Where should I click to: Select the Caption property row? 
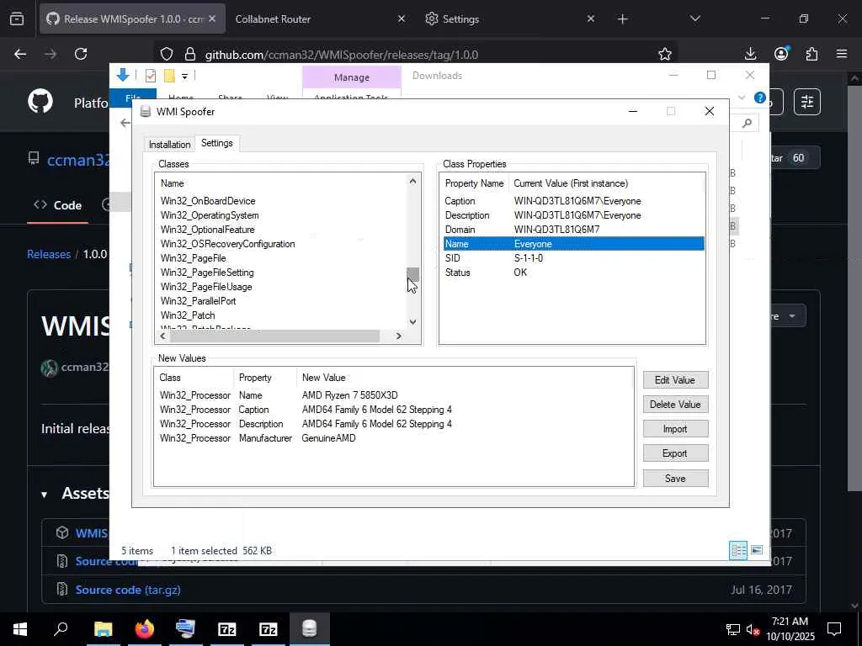pos(573,201)
